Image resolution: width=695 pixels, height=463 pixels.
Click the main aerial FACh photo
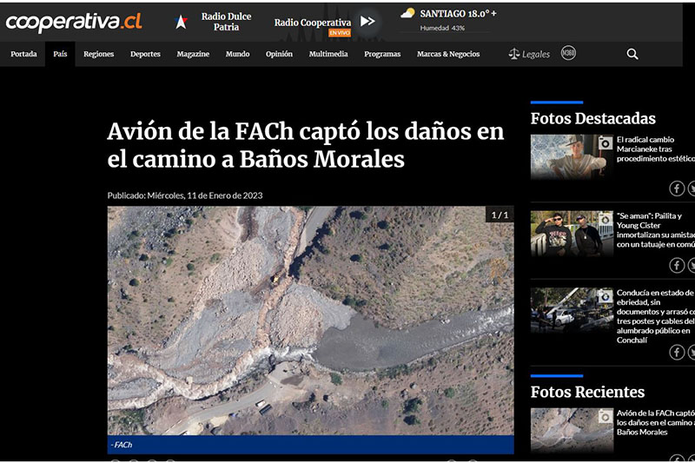click(x=310, y=321)
